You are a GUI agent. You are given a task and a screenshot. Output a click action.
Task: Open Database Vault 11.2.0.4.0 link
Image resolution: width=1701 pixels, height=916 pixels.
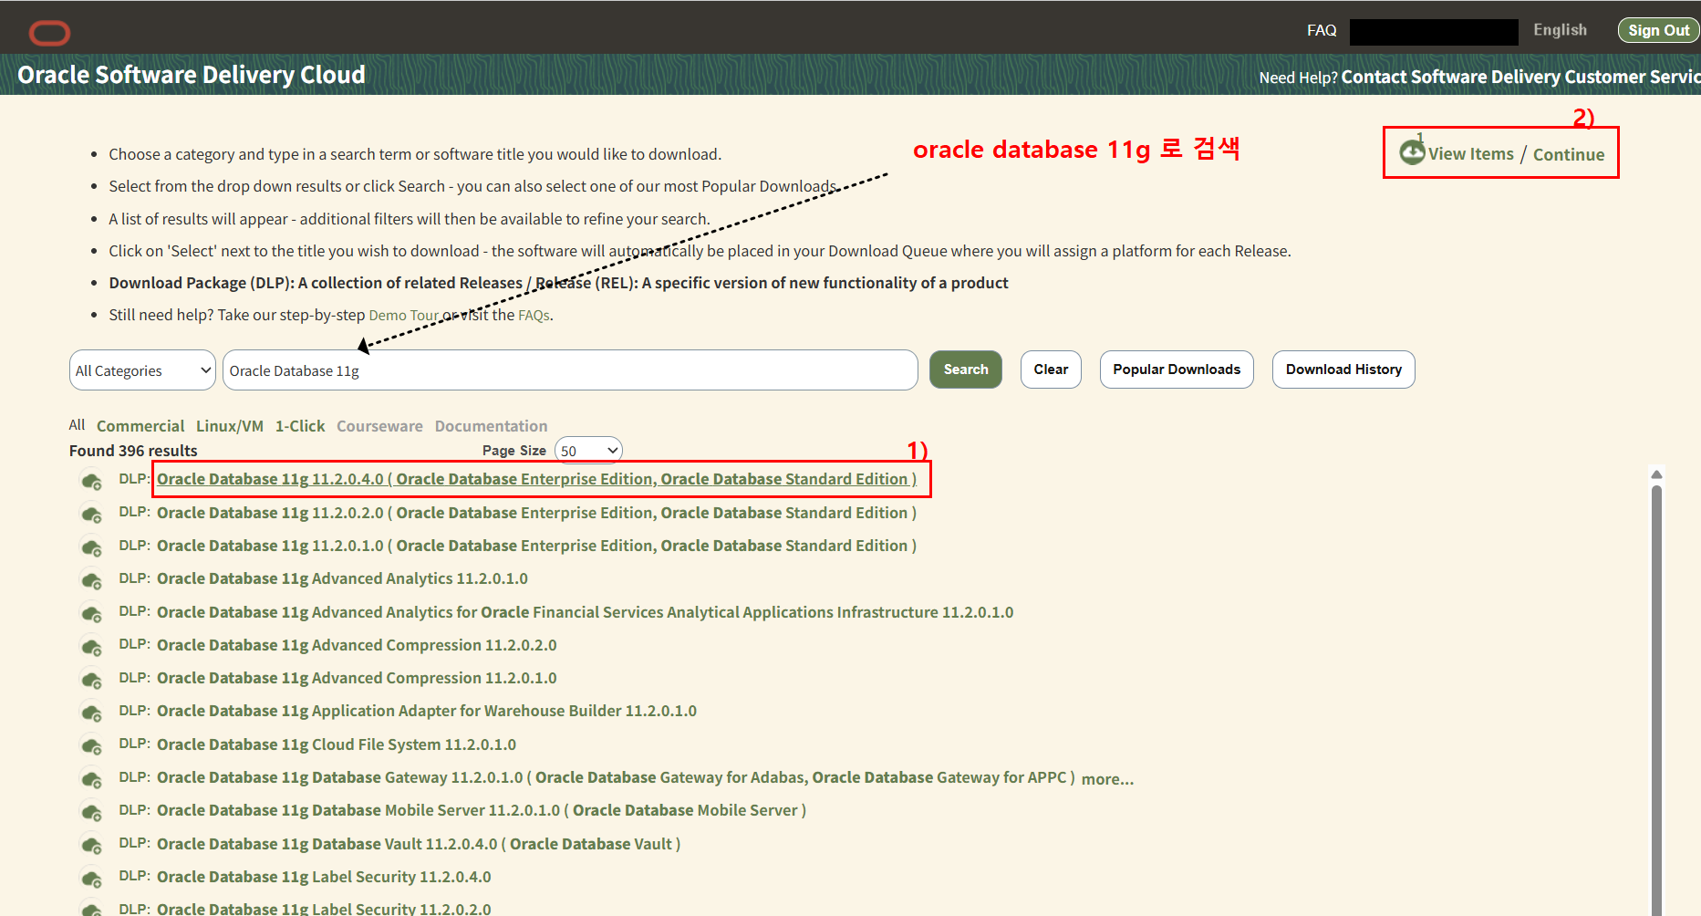(x=419, y=844)
